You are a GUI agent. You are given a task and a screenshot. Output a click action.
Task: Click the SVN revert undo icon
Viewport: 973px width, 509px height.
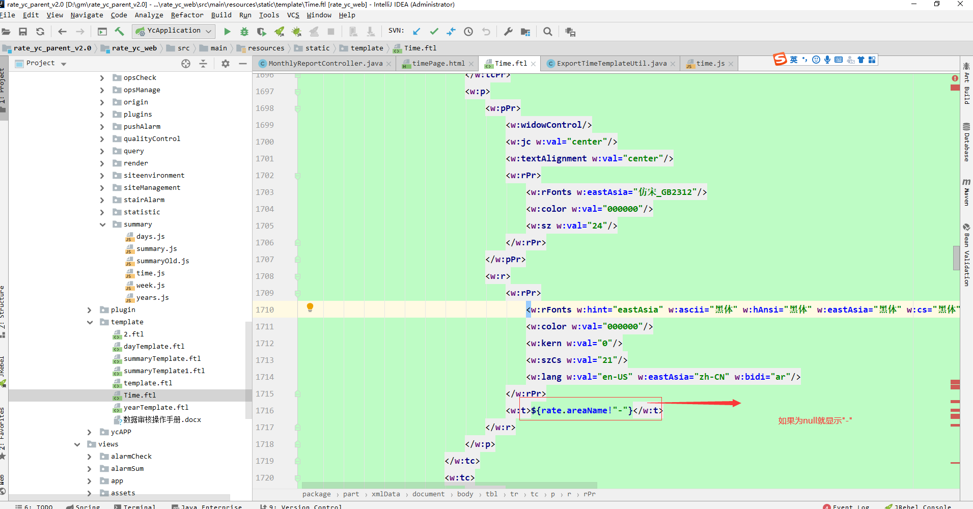[x=486, y=32]
